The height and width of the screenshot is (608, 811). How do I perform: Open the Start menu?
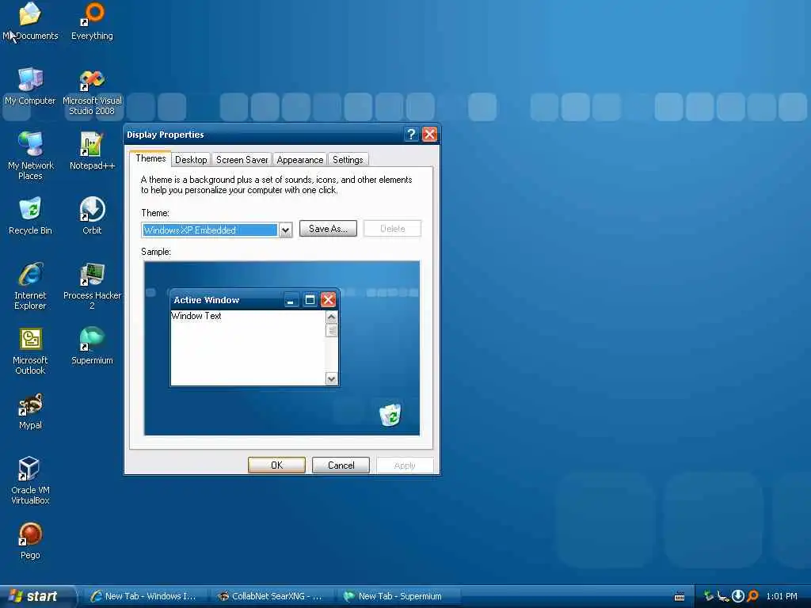pyautogui.click(x=36, y=596)
